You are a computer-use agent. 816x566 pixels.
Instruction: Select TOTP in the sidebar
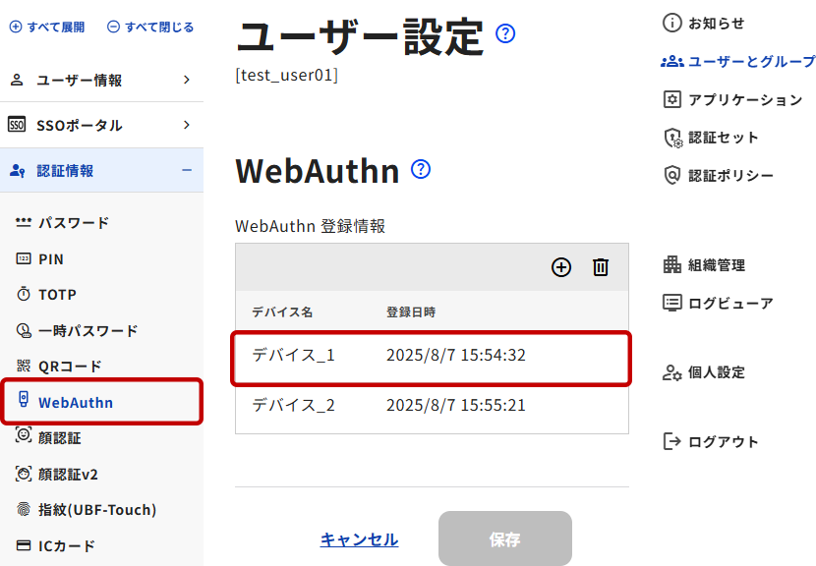tap(57, 295)
